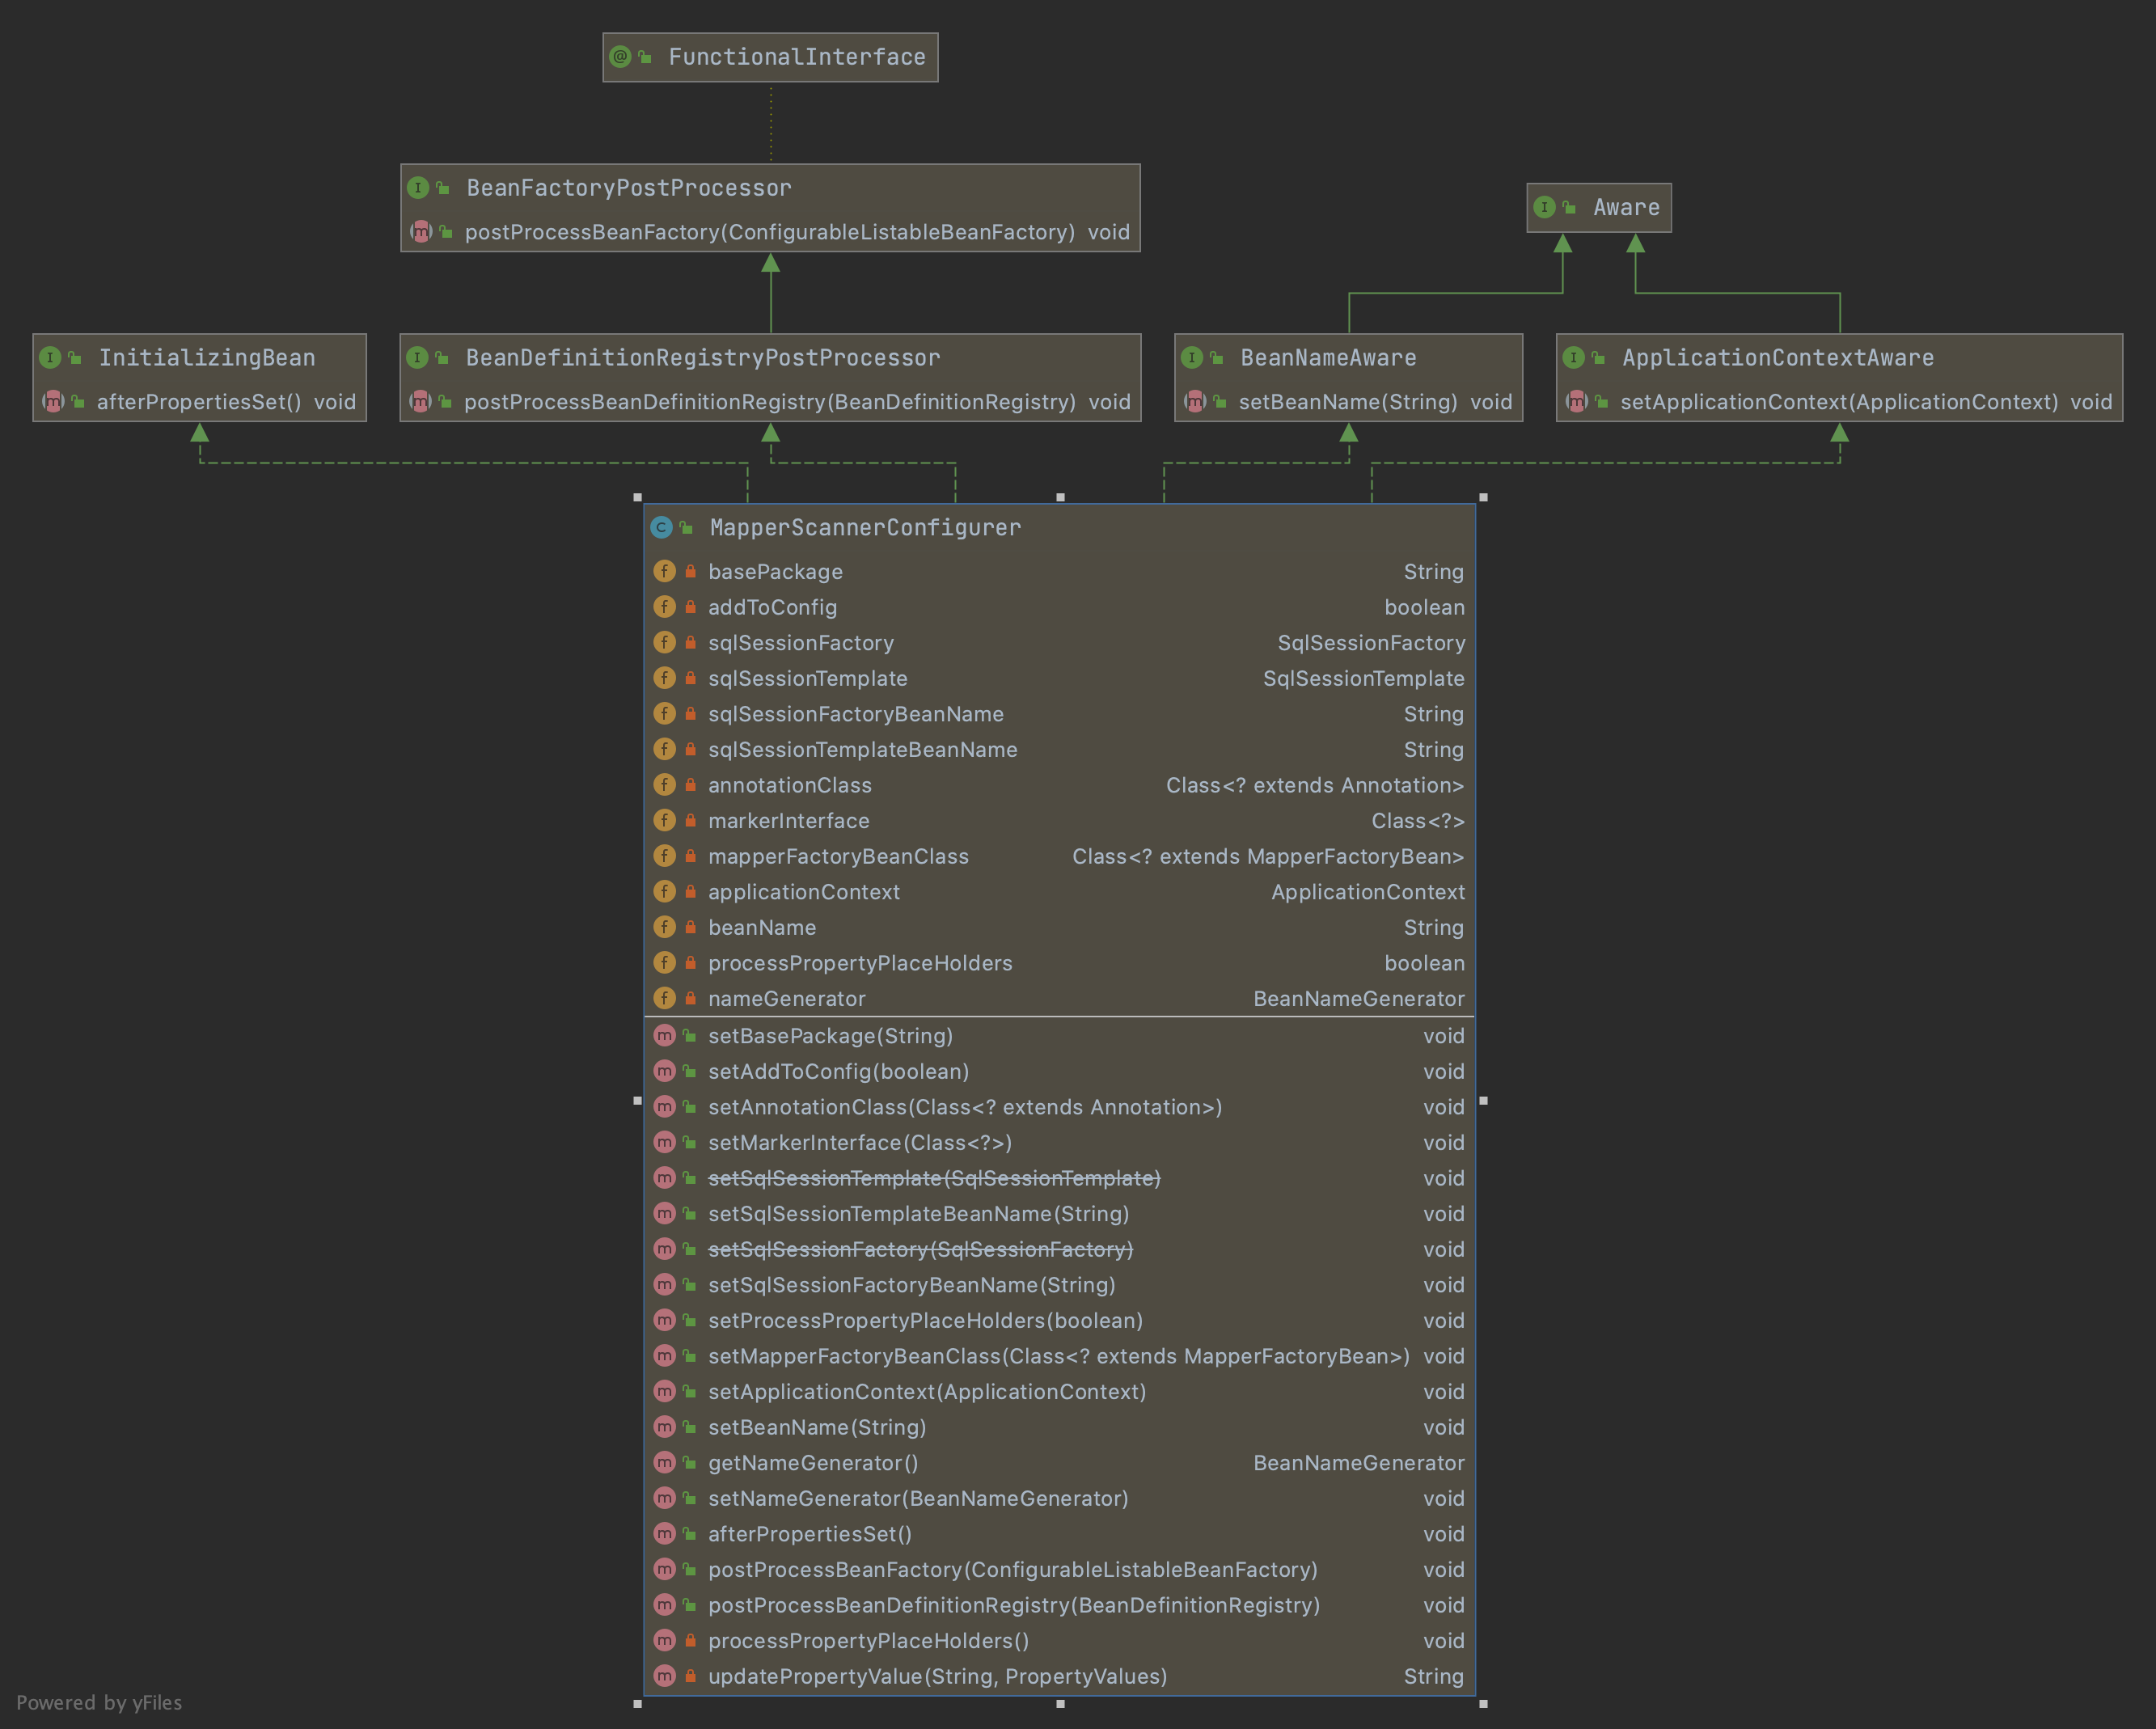Click the yellow visibility icon beside setBasePackage

pos(689,1036)
